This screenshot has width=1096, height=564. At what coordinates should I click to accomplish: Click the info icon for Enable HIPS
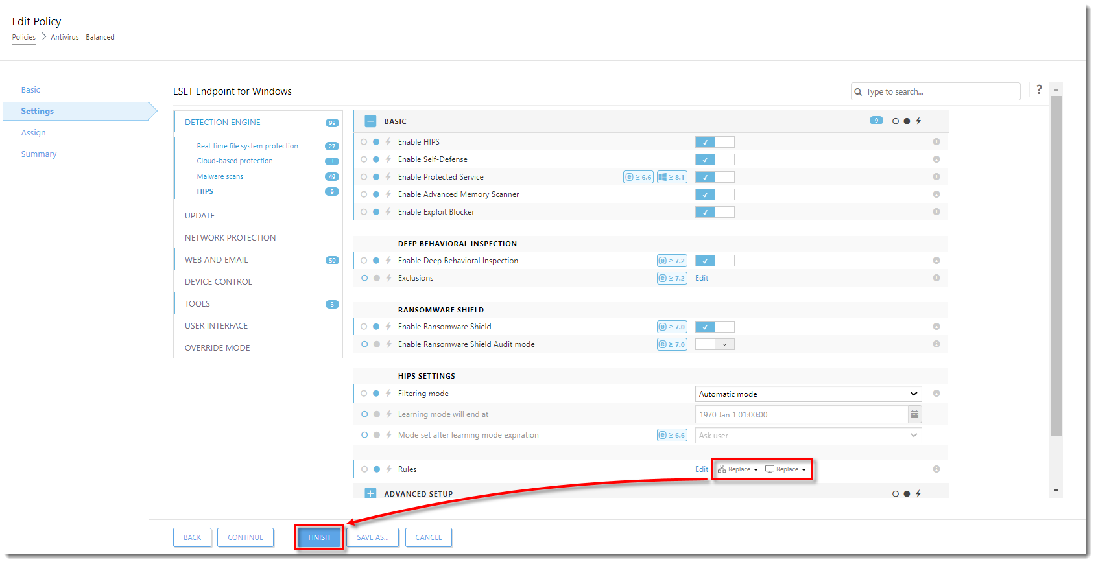click(x=936, y=142)
